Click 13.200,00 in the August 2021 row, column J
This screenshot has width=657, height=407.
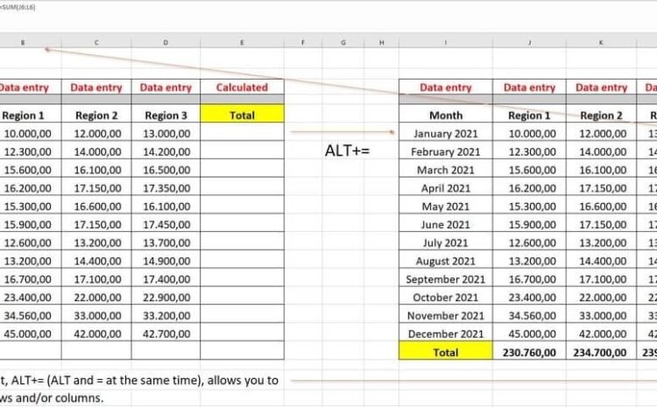click(529, 261)
